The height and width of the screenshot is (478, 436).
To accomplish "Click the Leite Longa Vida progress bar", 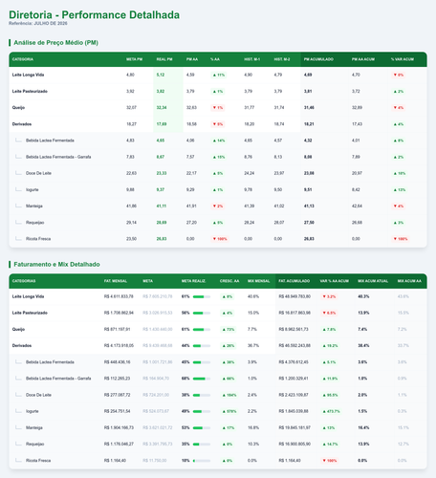I will 202,296.
